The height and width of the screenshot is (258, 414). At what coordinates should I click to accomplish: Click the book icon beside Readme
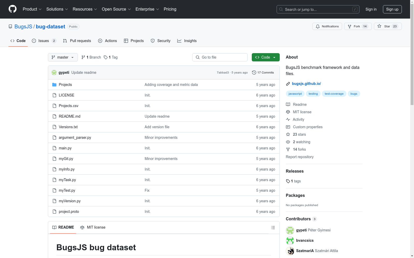(288, 104)
